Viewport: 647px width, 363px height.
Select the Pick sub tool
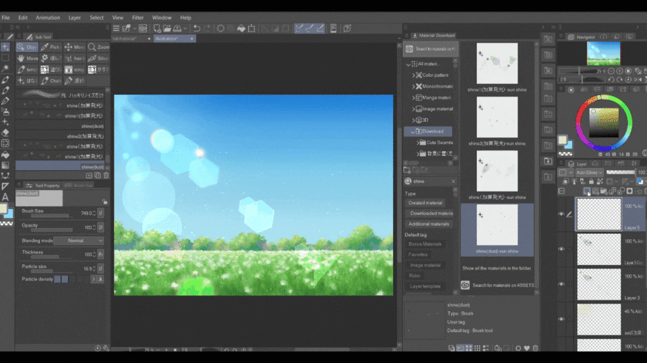[51, 47]
